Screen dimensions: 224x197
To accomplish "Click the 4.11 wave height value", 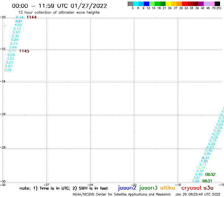I will [203, 165].
